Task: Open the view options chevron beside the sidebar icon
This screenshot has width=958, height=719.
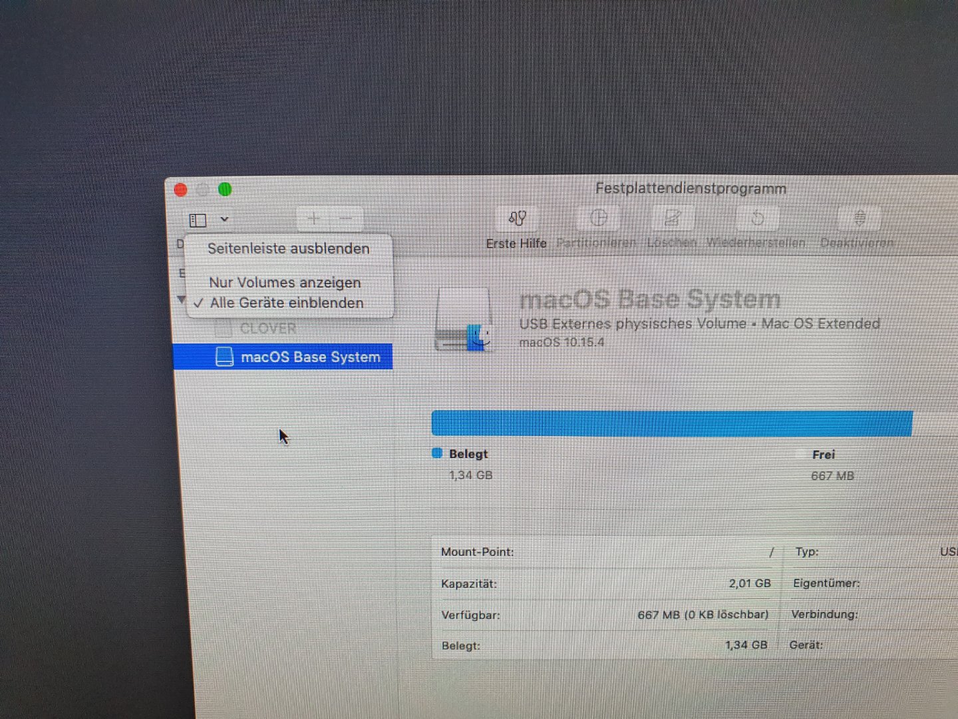Action: [x=225, y=219]
